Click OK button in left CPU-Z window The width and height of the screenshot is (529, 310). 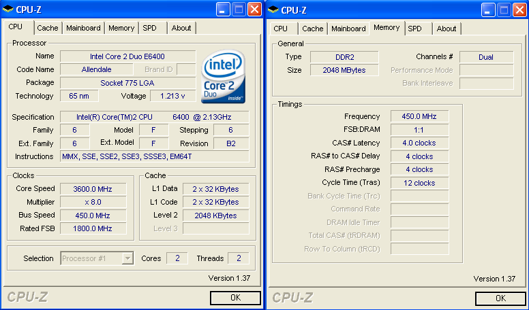pos(235,298)
